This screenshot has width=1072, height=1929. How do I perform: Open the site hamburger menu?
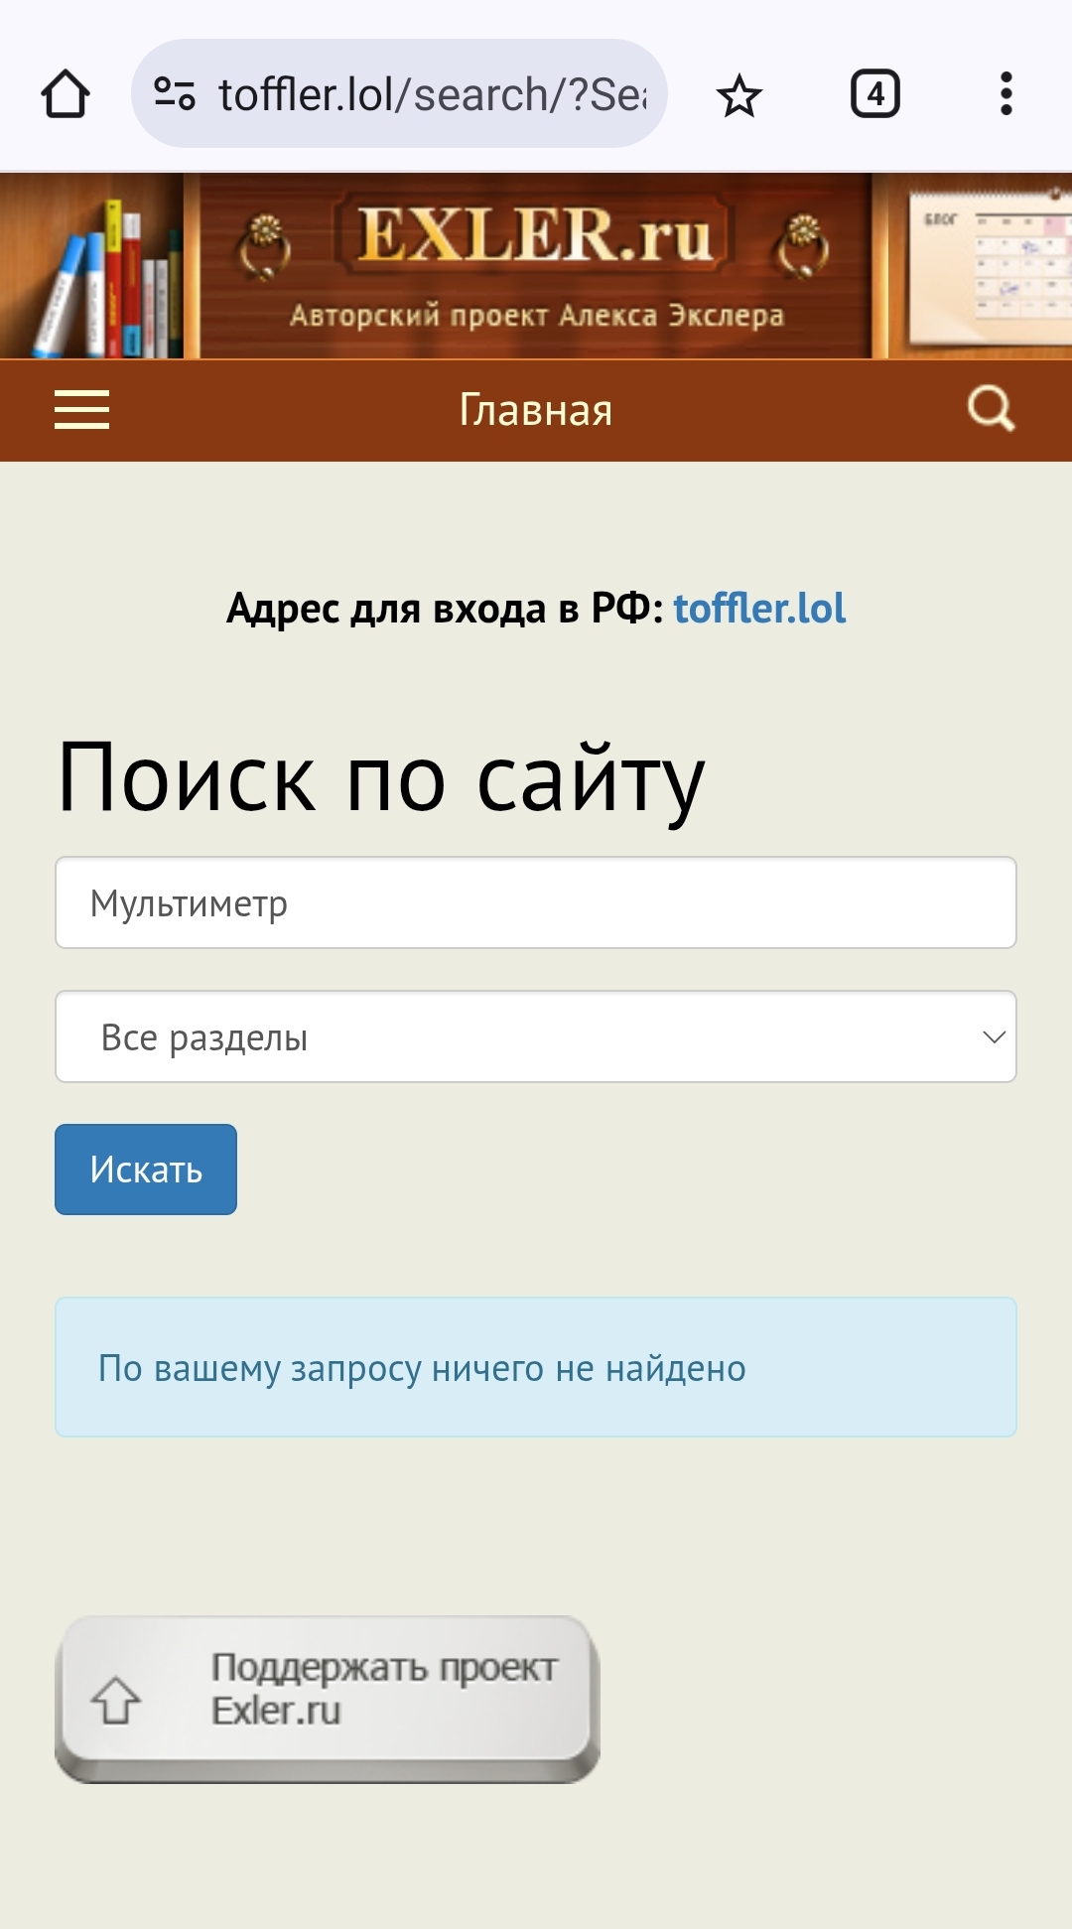tap(81, 409)
